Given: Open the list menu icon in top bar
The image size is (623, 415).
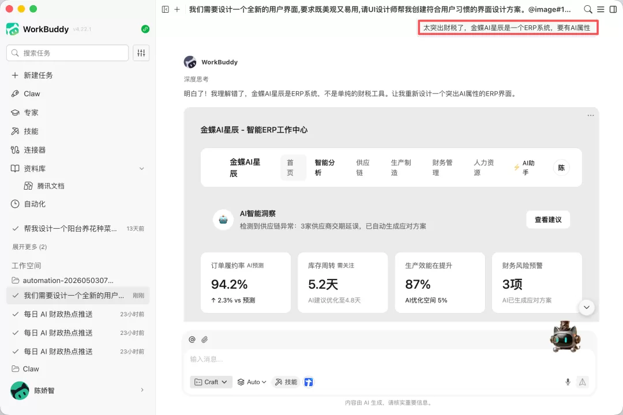Looking at the screenshot, I should 601,9.
